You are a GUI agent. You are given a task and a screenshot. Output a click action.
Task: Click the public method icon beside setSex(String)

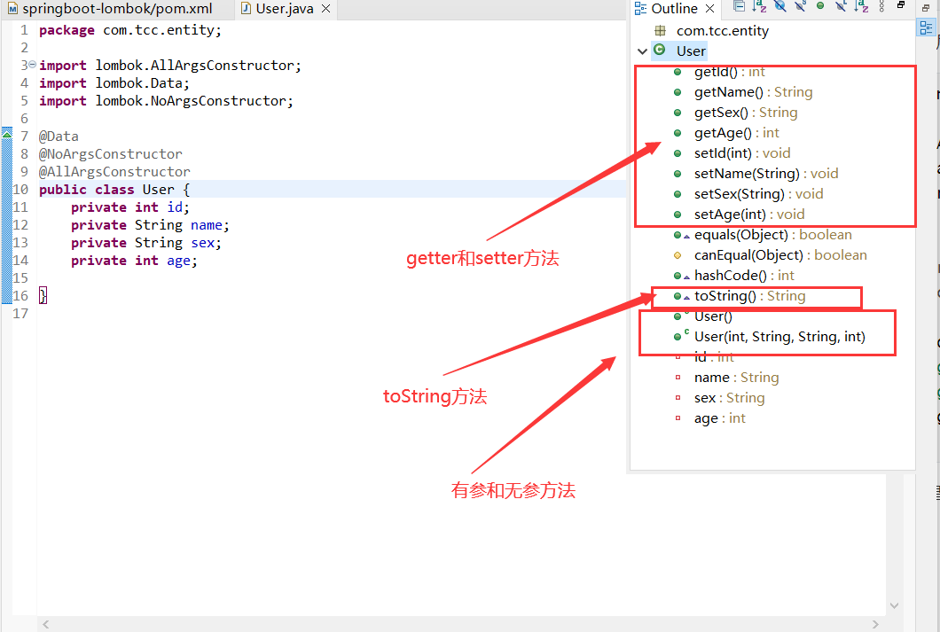pos(678,194)
